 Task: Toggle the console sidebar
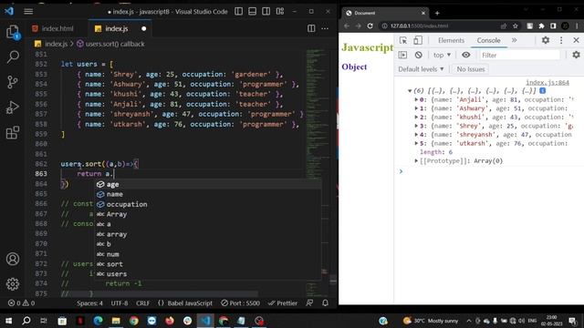point(402,55)
